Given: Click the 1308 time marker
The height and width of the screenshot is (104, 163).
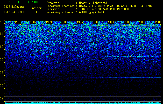Looking at the screenshot, I should click(x=127, y=22).
